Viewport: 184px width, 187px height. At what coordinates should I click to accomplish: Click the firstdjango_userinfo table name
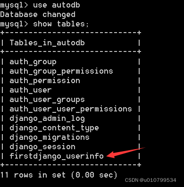click(57, 156)
